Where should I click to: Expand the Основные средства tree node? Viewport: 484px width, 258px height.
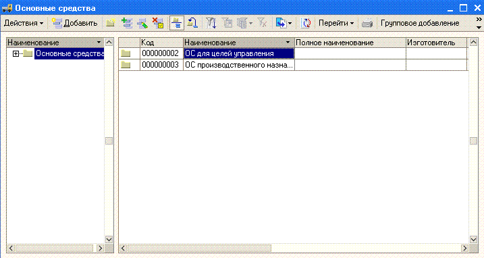pos(16,54)
